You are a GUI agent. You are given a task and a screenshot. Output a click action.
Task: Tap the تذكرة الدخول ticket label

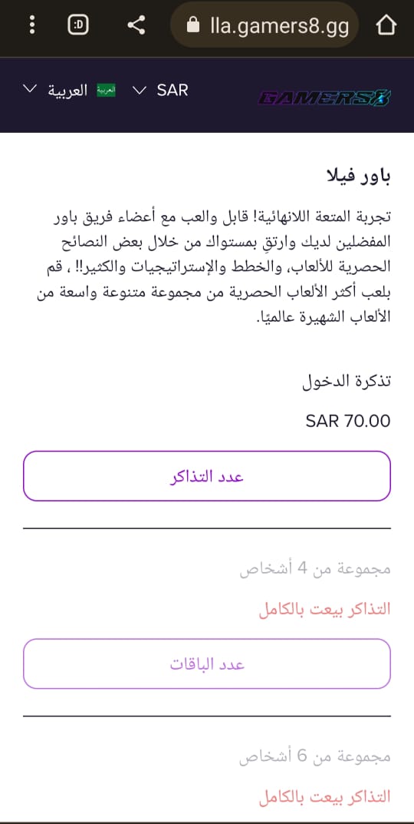[347, 382]
